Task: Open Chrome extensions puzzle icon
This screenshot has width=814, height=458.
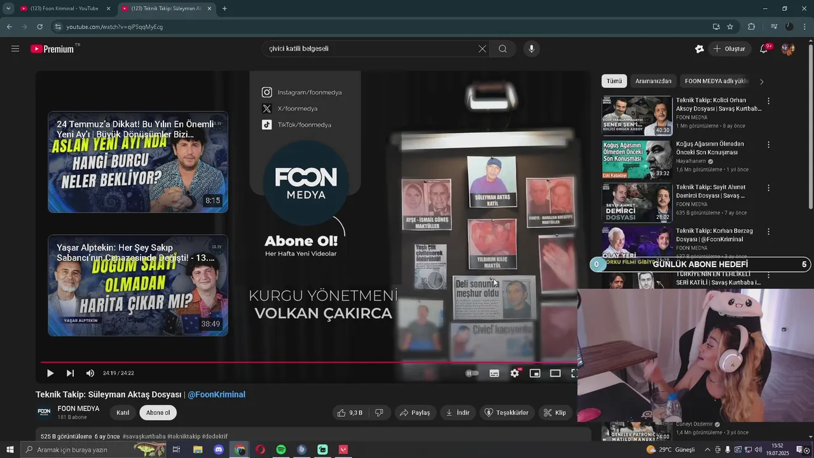Action: point(752,27)
